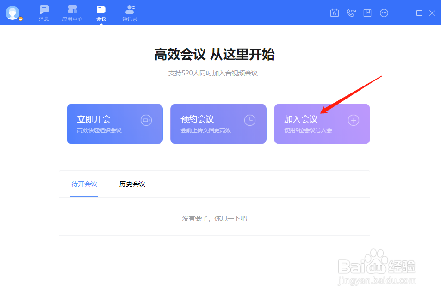The width and height of the screenshot is (441, 296).
Task: Click the orange status badge on avatar
Action: click(20, 19)
